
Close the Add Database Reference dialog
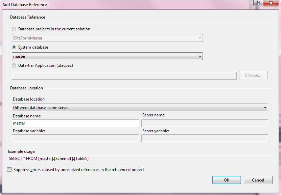[x=271, y=3]
